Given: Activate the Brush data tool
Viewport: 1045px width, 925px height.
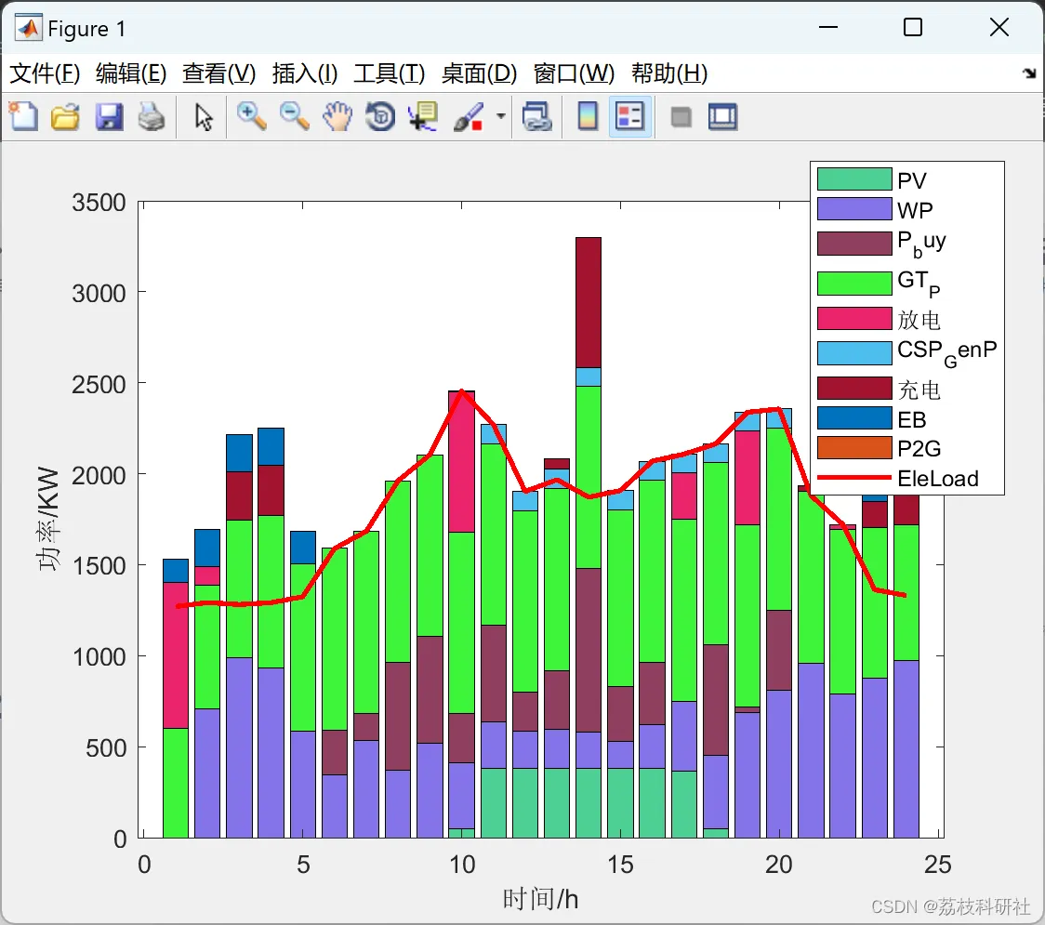Looking at the screenshot, I should click(469, 116).
